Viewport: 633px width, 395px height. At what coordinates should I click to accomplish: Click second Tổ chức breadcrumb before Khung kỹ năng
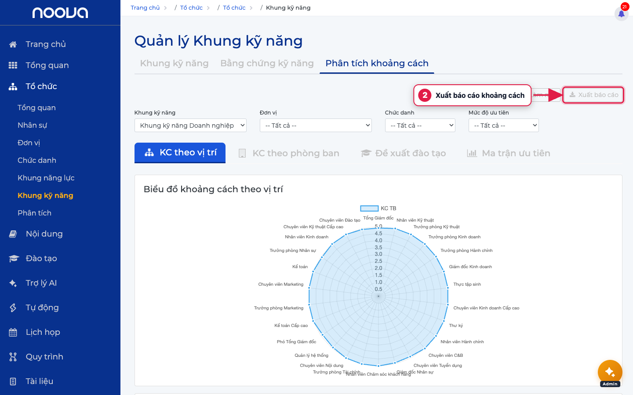click(x=234, y=7)
